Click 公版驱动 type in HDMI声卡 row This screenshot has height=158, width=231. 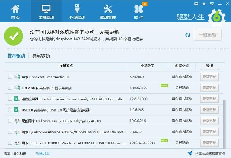(182, 88)
